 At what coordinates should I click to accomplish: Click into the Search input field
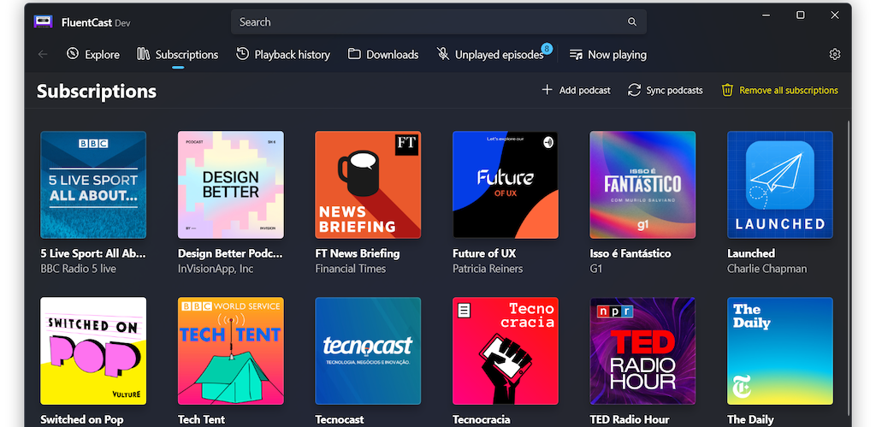(x=428, y=22)
